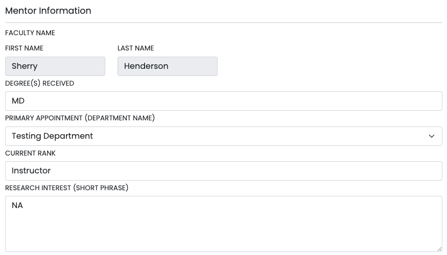Image resolution: width=447 pixels, height=255 pixels.
Task: Open the Primary Appointment department dropdown
Action: 224,136
